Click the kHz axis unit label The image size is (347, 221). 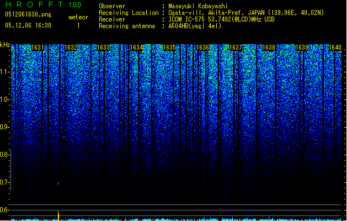[5, 45]
